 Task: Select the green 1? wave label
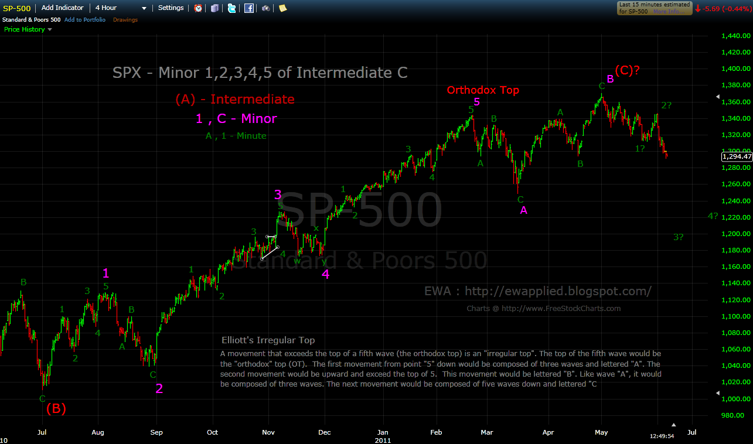pos(640,149)
